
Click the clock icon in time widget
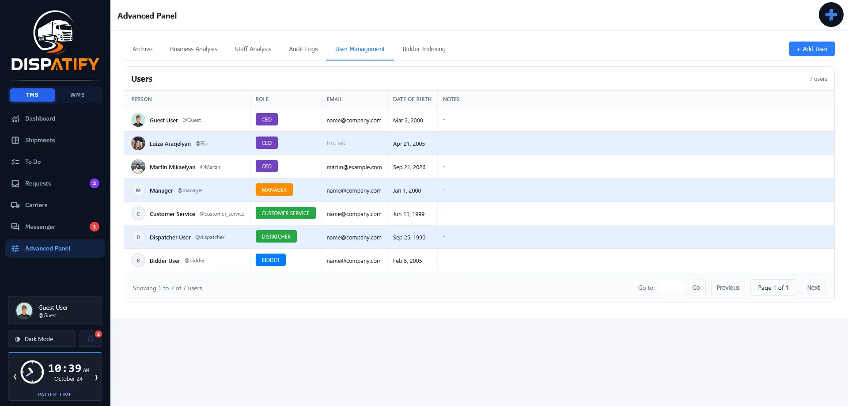click(x=32, y=372)
